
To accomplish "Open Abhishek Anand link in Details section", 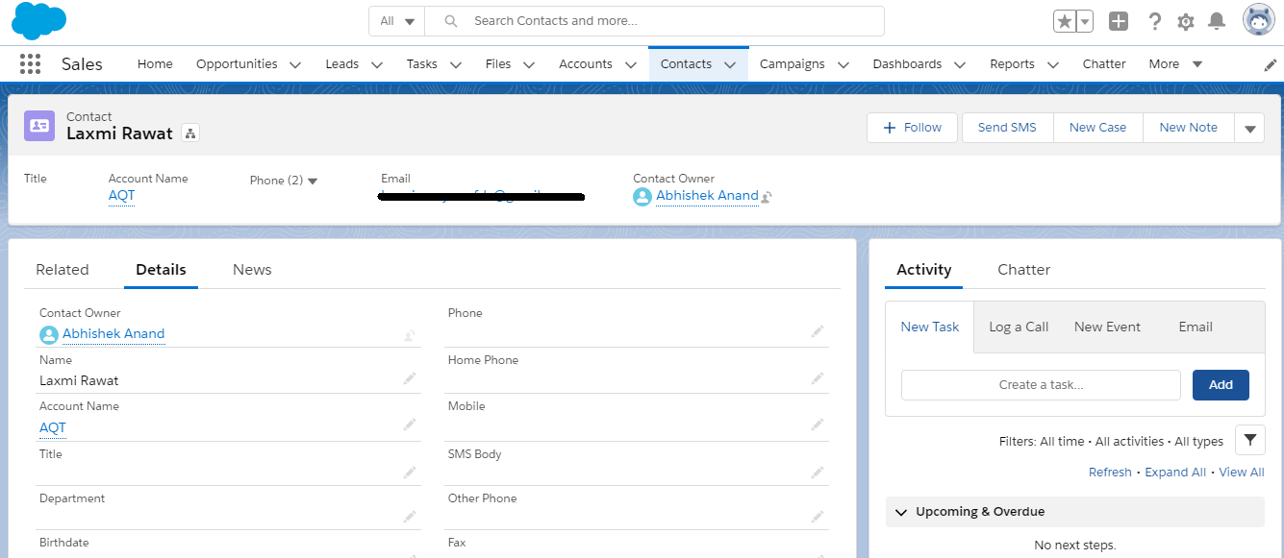I will (x=113, y=334).
